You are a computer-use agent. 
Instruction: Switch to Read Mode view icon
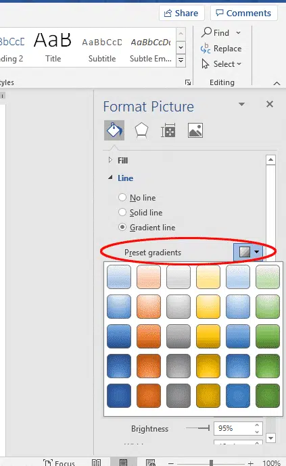(96, 463)
